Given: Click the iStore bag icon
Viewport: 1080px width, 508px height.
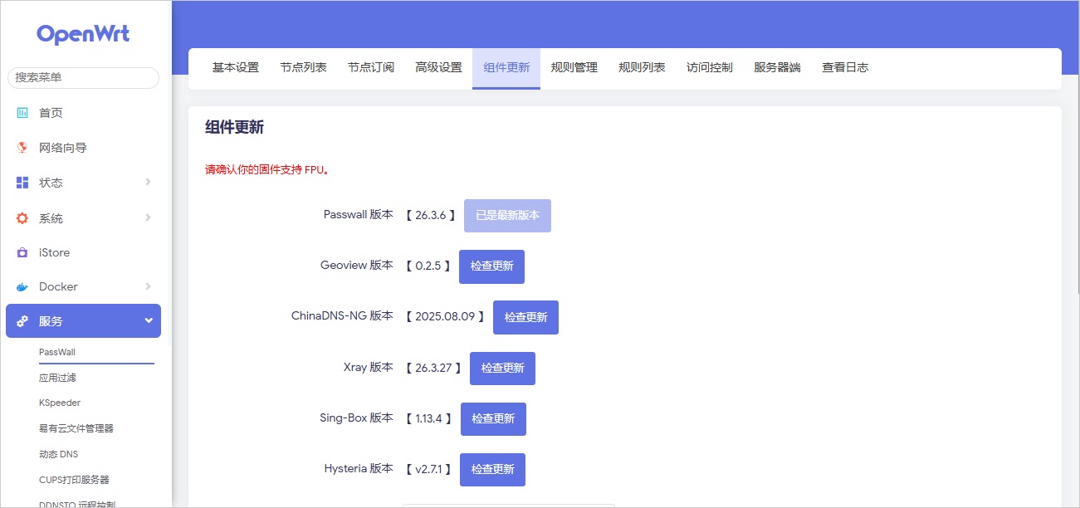Looking at the screenshot, I should click(22, 252).
